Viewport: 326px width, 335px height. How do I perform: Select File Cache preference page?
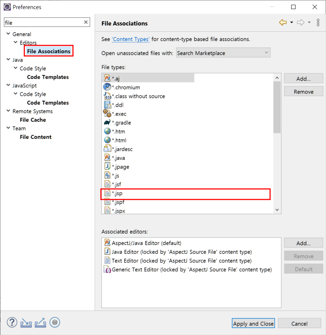33,120
